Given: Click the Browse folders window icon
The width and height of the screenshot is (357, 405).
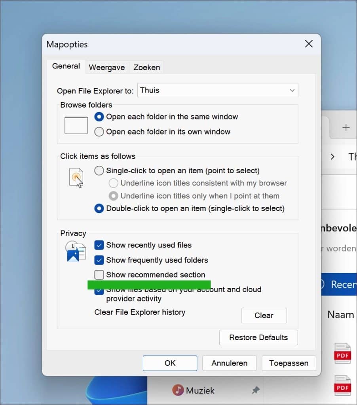Looking at the screenshot, I should coord(76,125).
